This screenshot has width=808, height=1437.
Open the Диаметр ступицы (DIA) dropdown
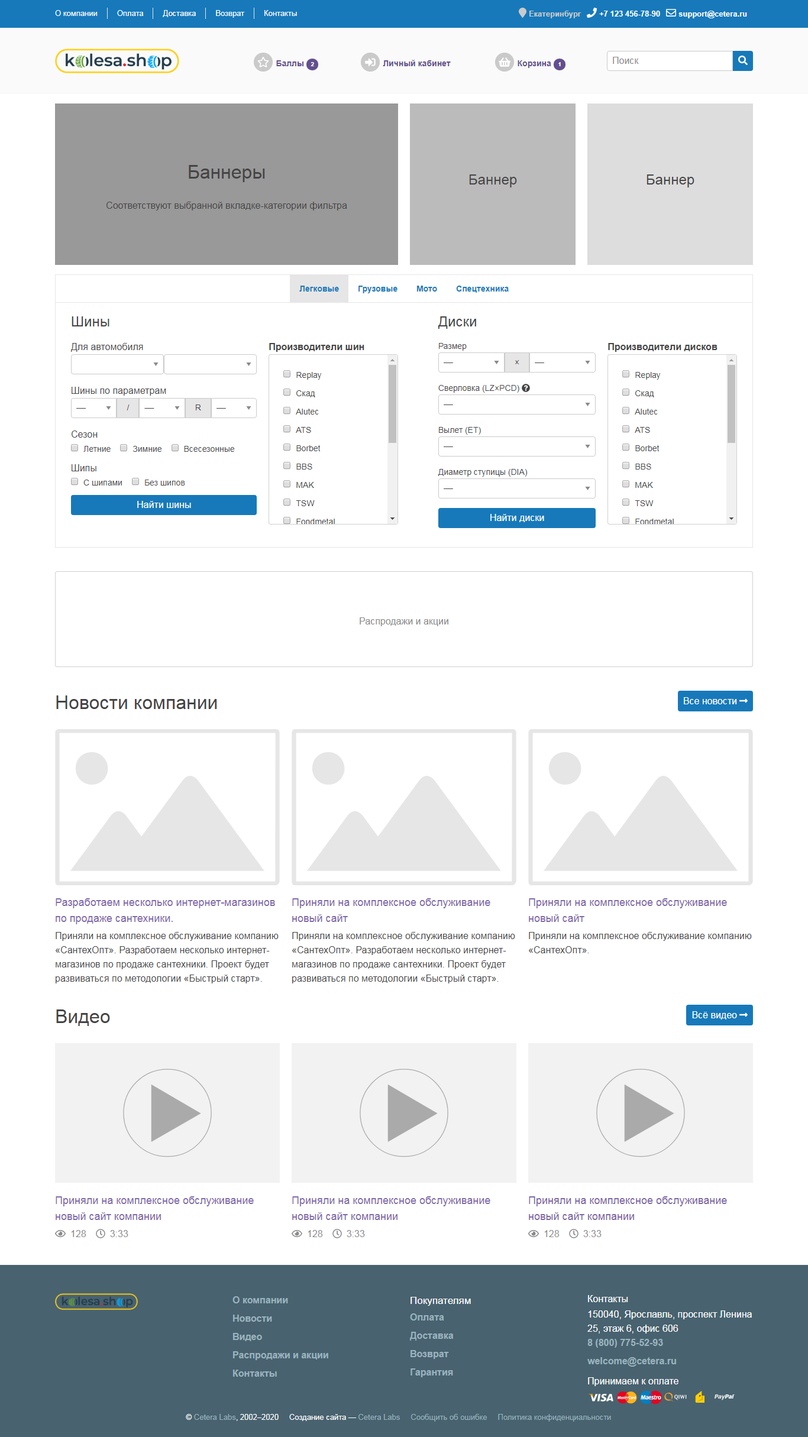click(x=516, y=488)
